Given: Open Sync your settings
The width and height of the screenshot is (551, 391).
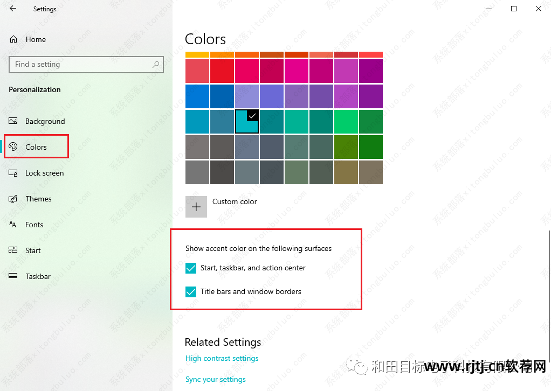Looking at the screenshot, I should tap(215, 379).
